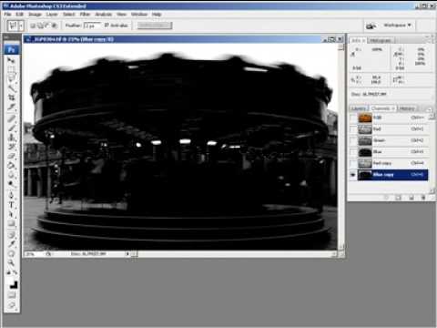This screenshot has width=437, height=328.
Task: Select the Red copy channel thumbnail
Action: tap(365, 163)
